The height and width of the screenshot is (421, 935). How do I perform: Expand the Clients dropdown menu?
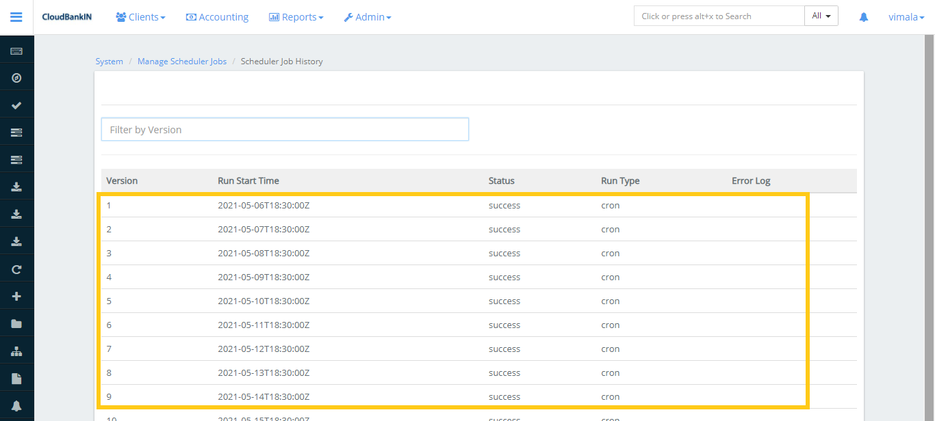tap(140, 17)
